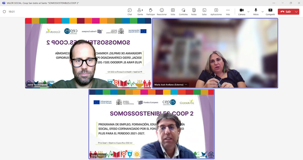Open the Chat panel
Screen dimensions: 303x160
coord(129,12)
